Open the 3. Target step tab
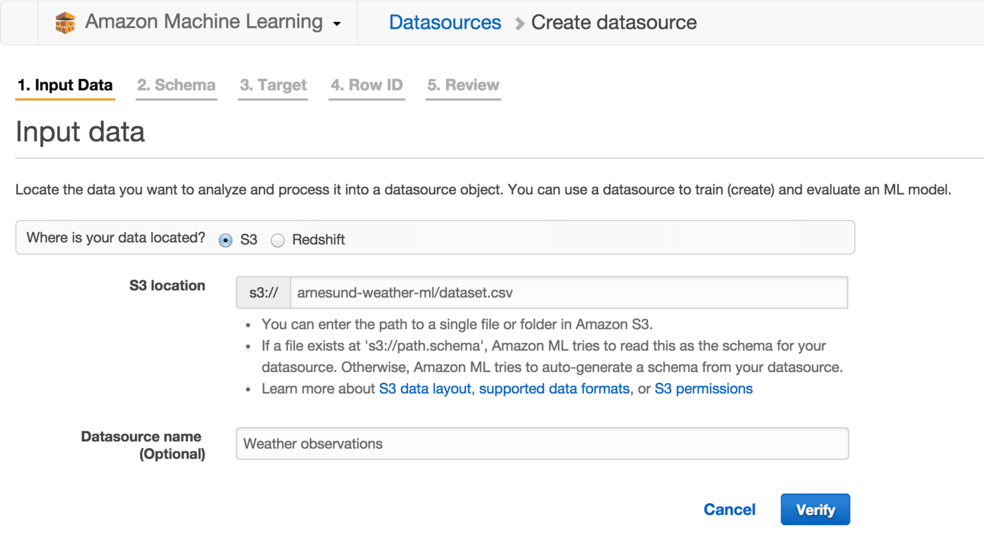 [x=273, y=86]
